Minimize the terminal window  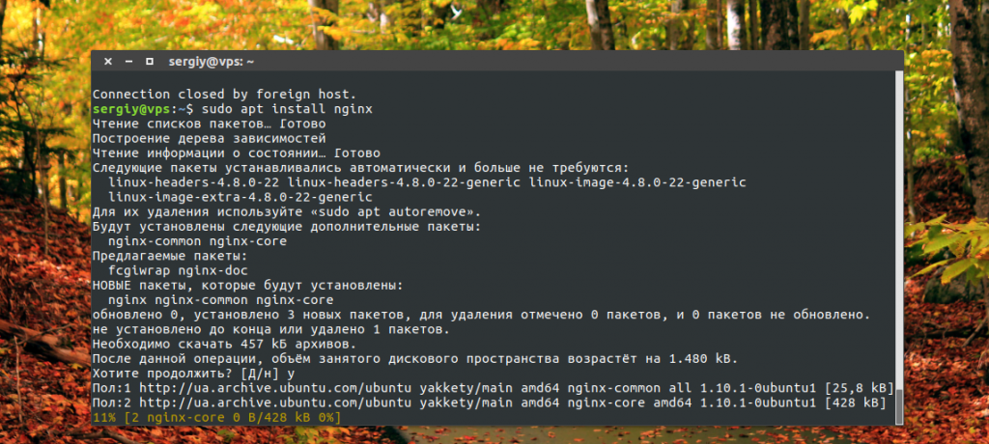127,61
